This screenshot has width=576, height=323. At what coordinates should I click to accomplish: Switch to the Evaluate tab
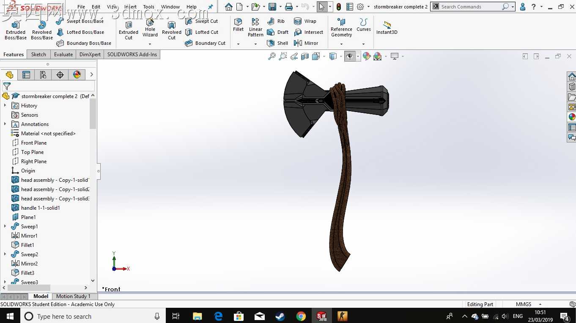(x=63, y=55)
